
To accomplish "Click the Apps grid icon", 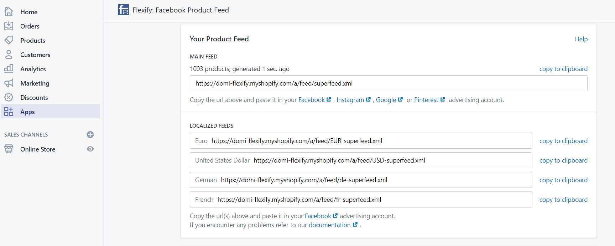I will (9, 112).
